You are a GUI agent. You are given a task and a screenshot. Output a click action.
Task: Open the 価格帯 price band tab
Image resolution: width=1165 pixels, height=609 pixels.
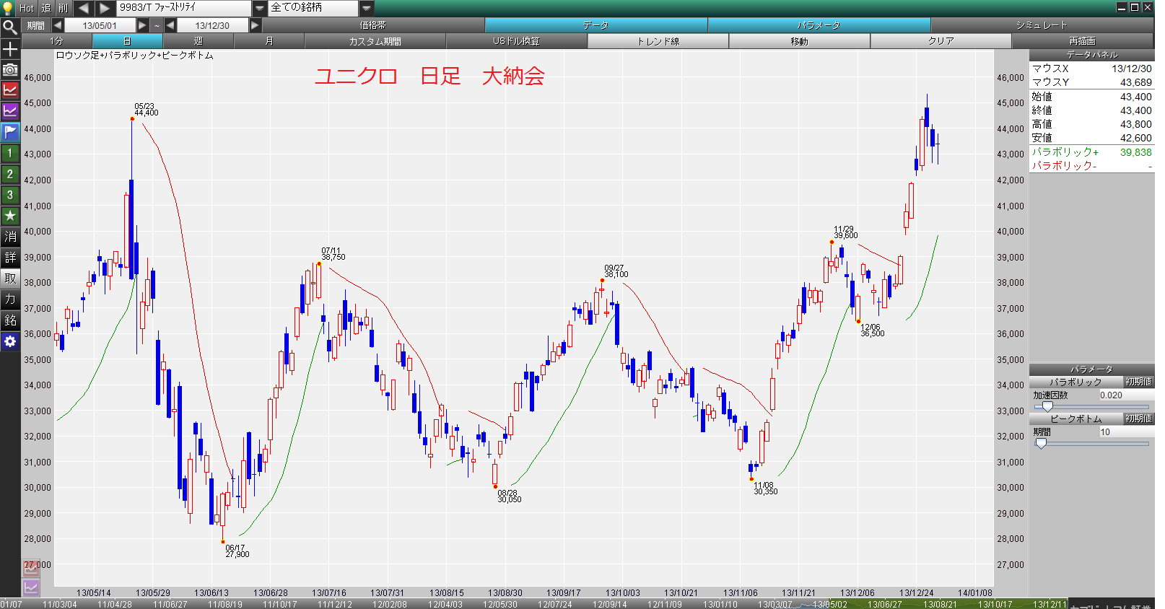click(x=373, y=25)
